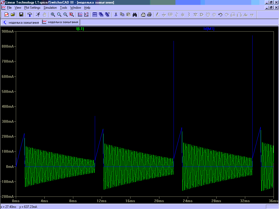
Task: Open the Plot Settings menu
Action: (x=32, y=8)
